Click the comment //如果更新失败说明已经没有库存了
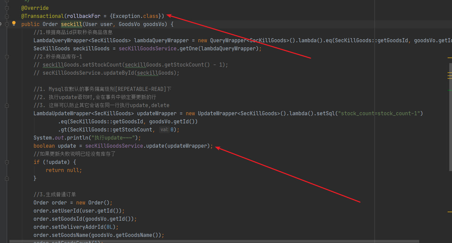Viewport: 452px width, 243px height. 74,154
